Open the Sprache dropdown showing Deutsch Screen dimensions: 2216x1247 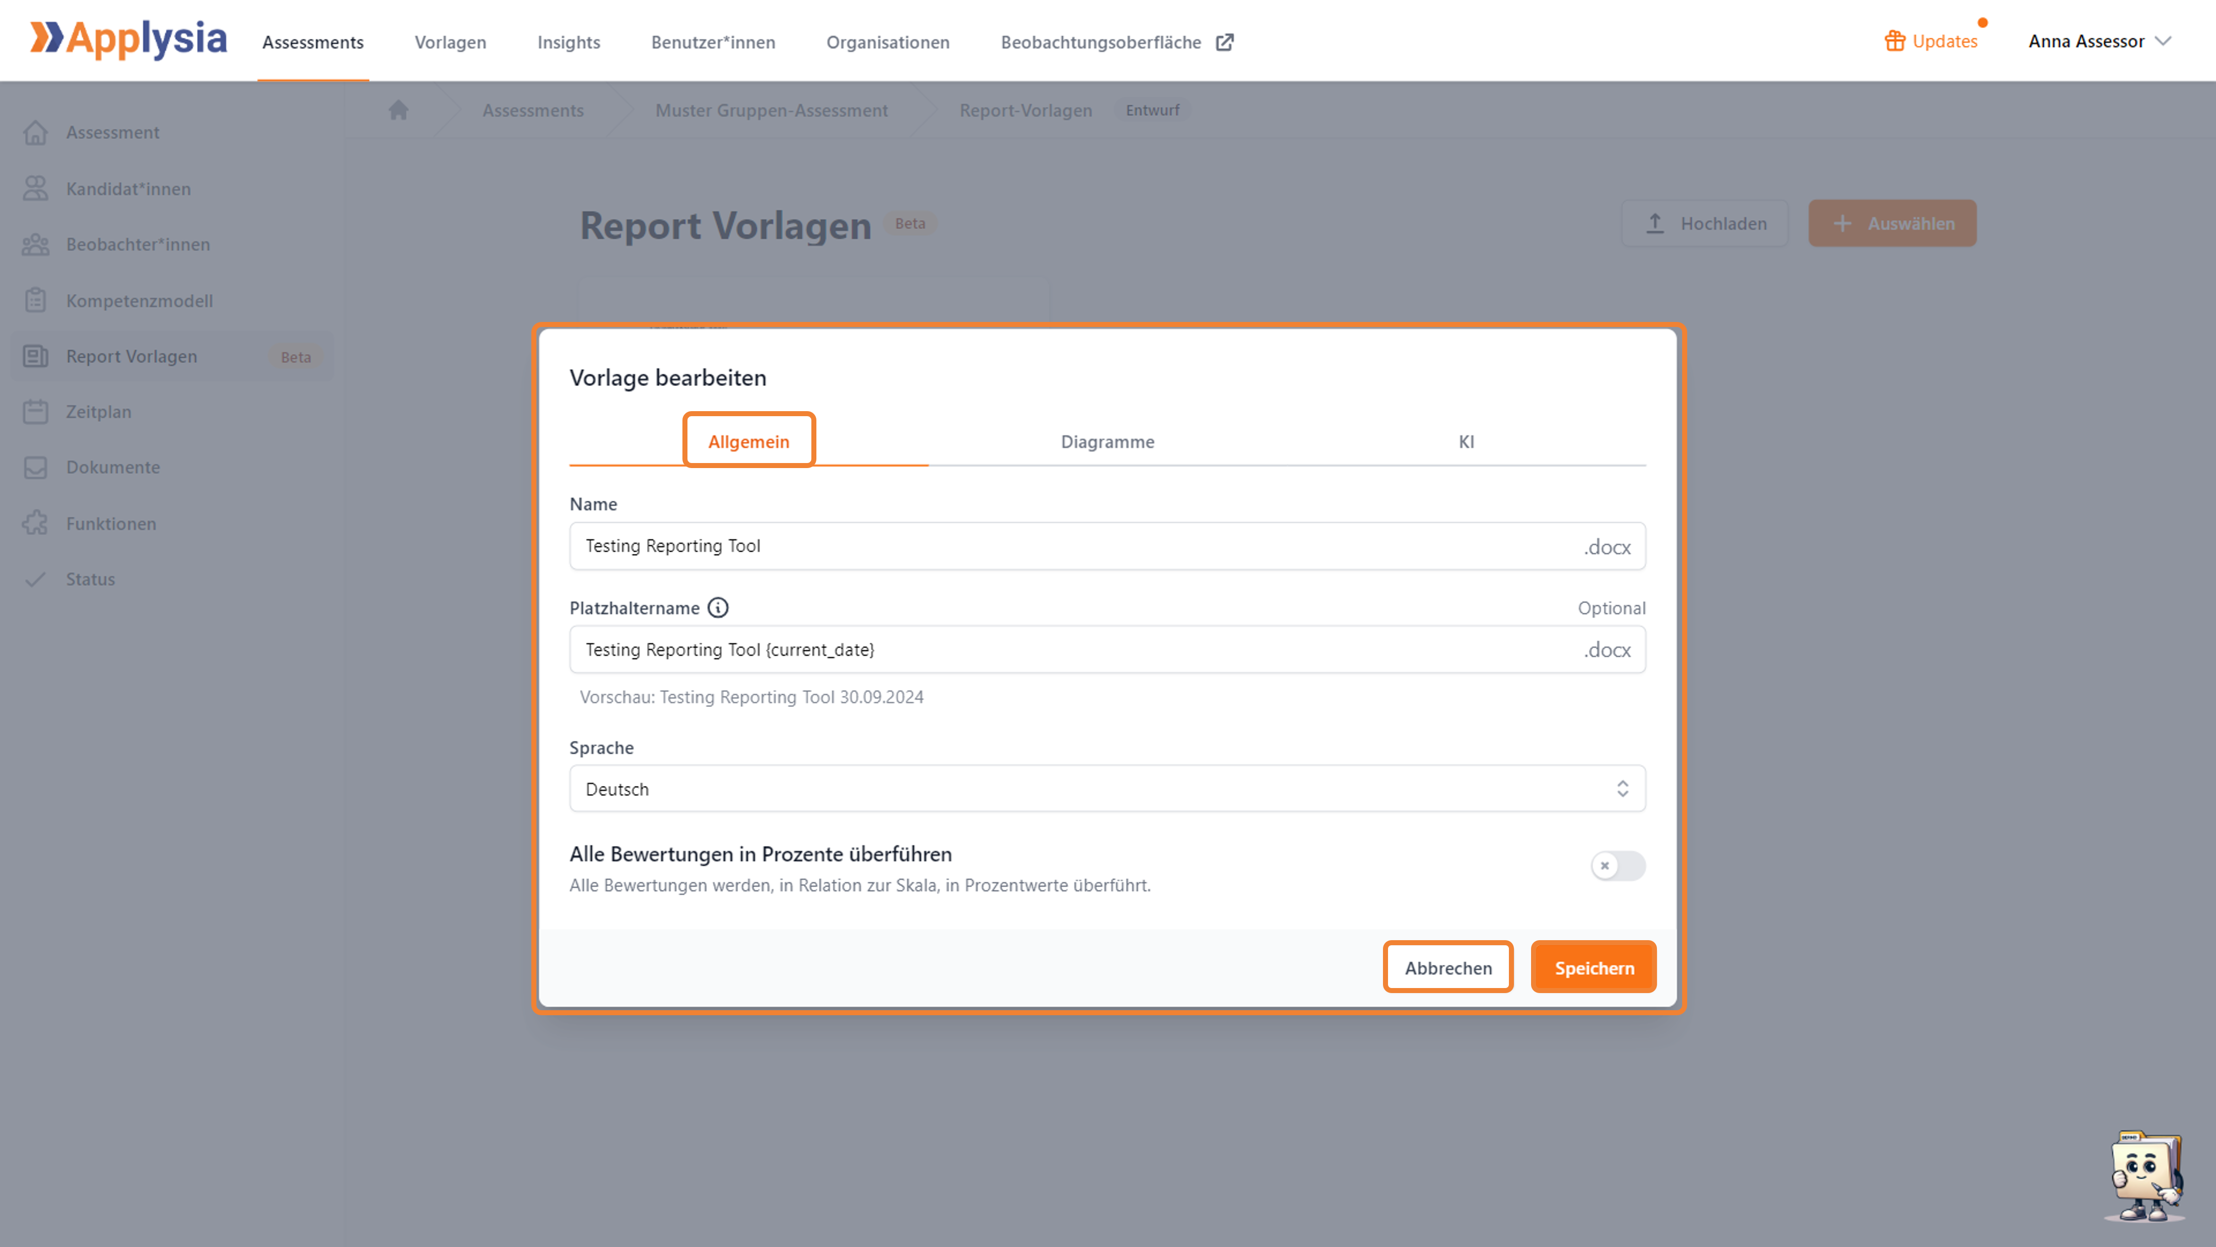coord(1107,789)
